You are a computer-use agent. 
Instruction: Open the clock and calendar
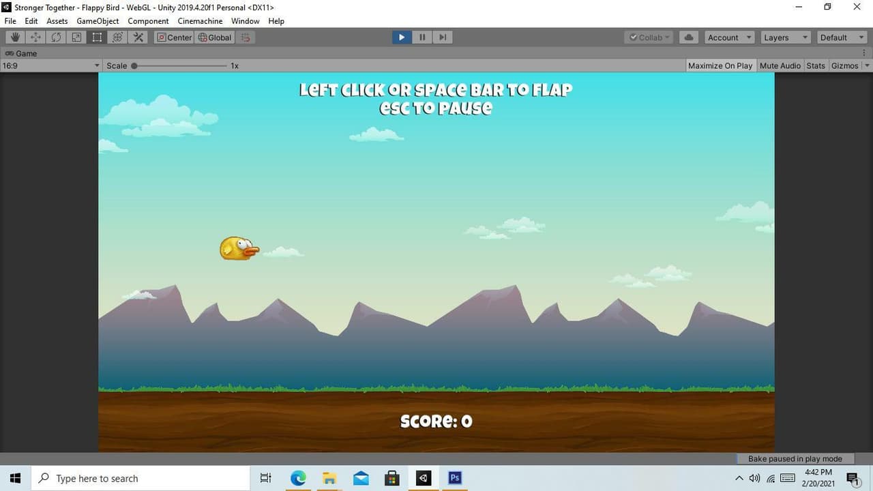[x=818, y=478]
